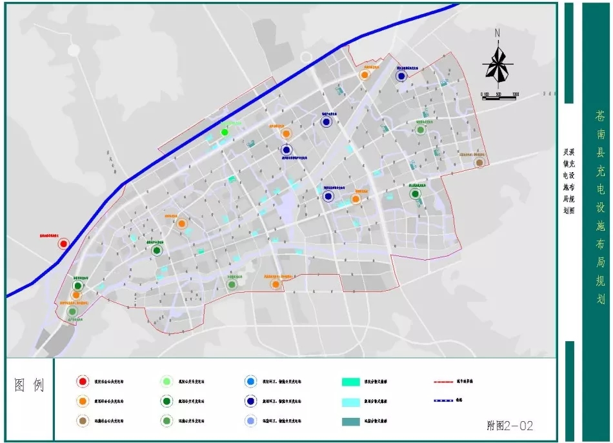
Task: Click the northeastern-most dark blue map marker
Action: click(x=401, y=76)
